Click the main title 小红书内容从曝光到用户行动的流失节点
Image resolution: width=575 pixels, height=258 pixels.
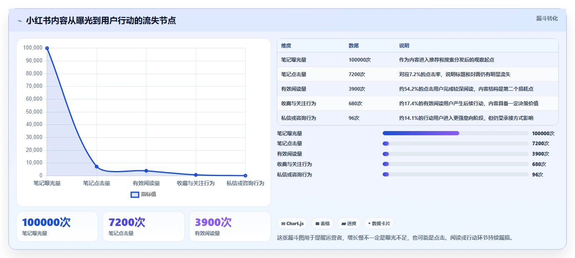[x=101, y=21]
